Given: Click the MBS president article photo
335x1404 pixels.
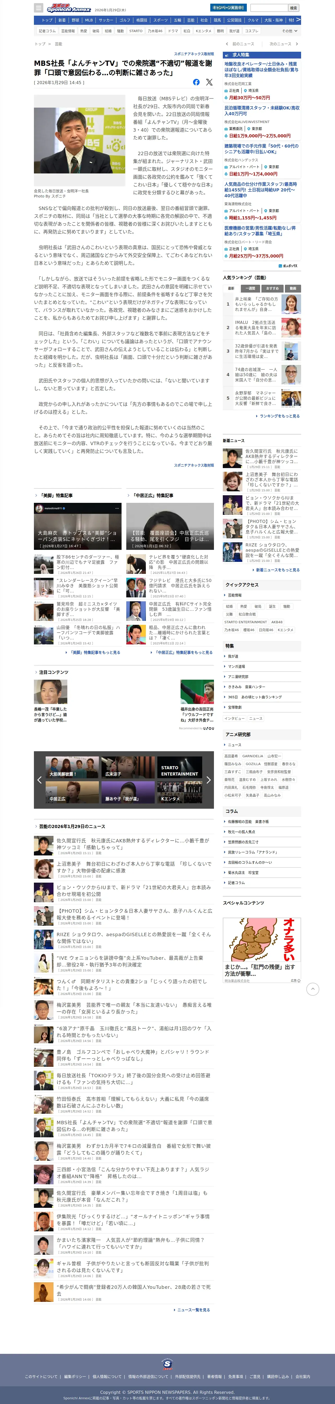Looking at the screenshot, I should coord(80,141).
